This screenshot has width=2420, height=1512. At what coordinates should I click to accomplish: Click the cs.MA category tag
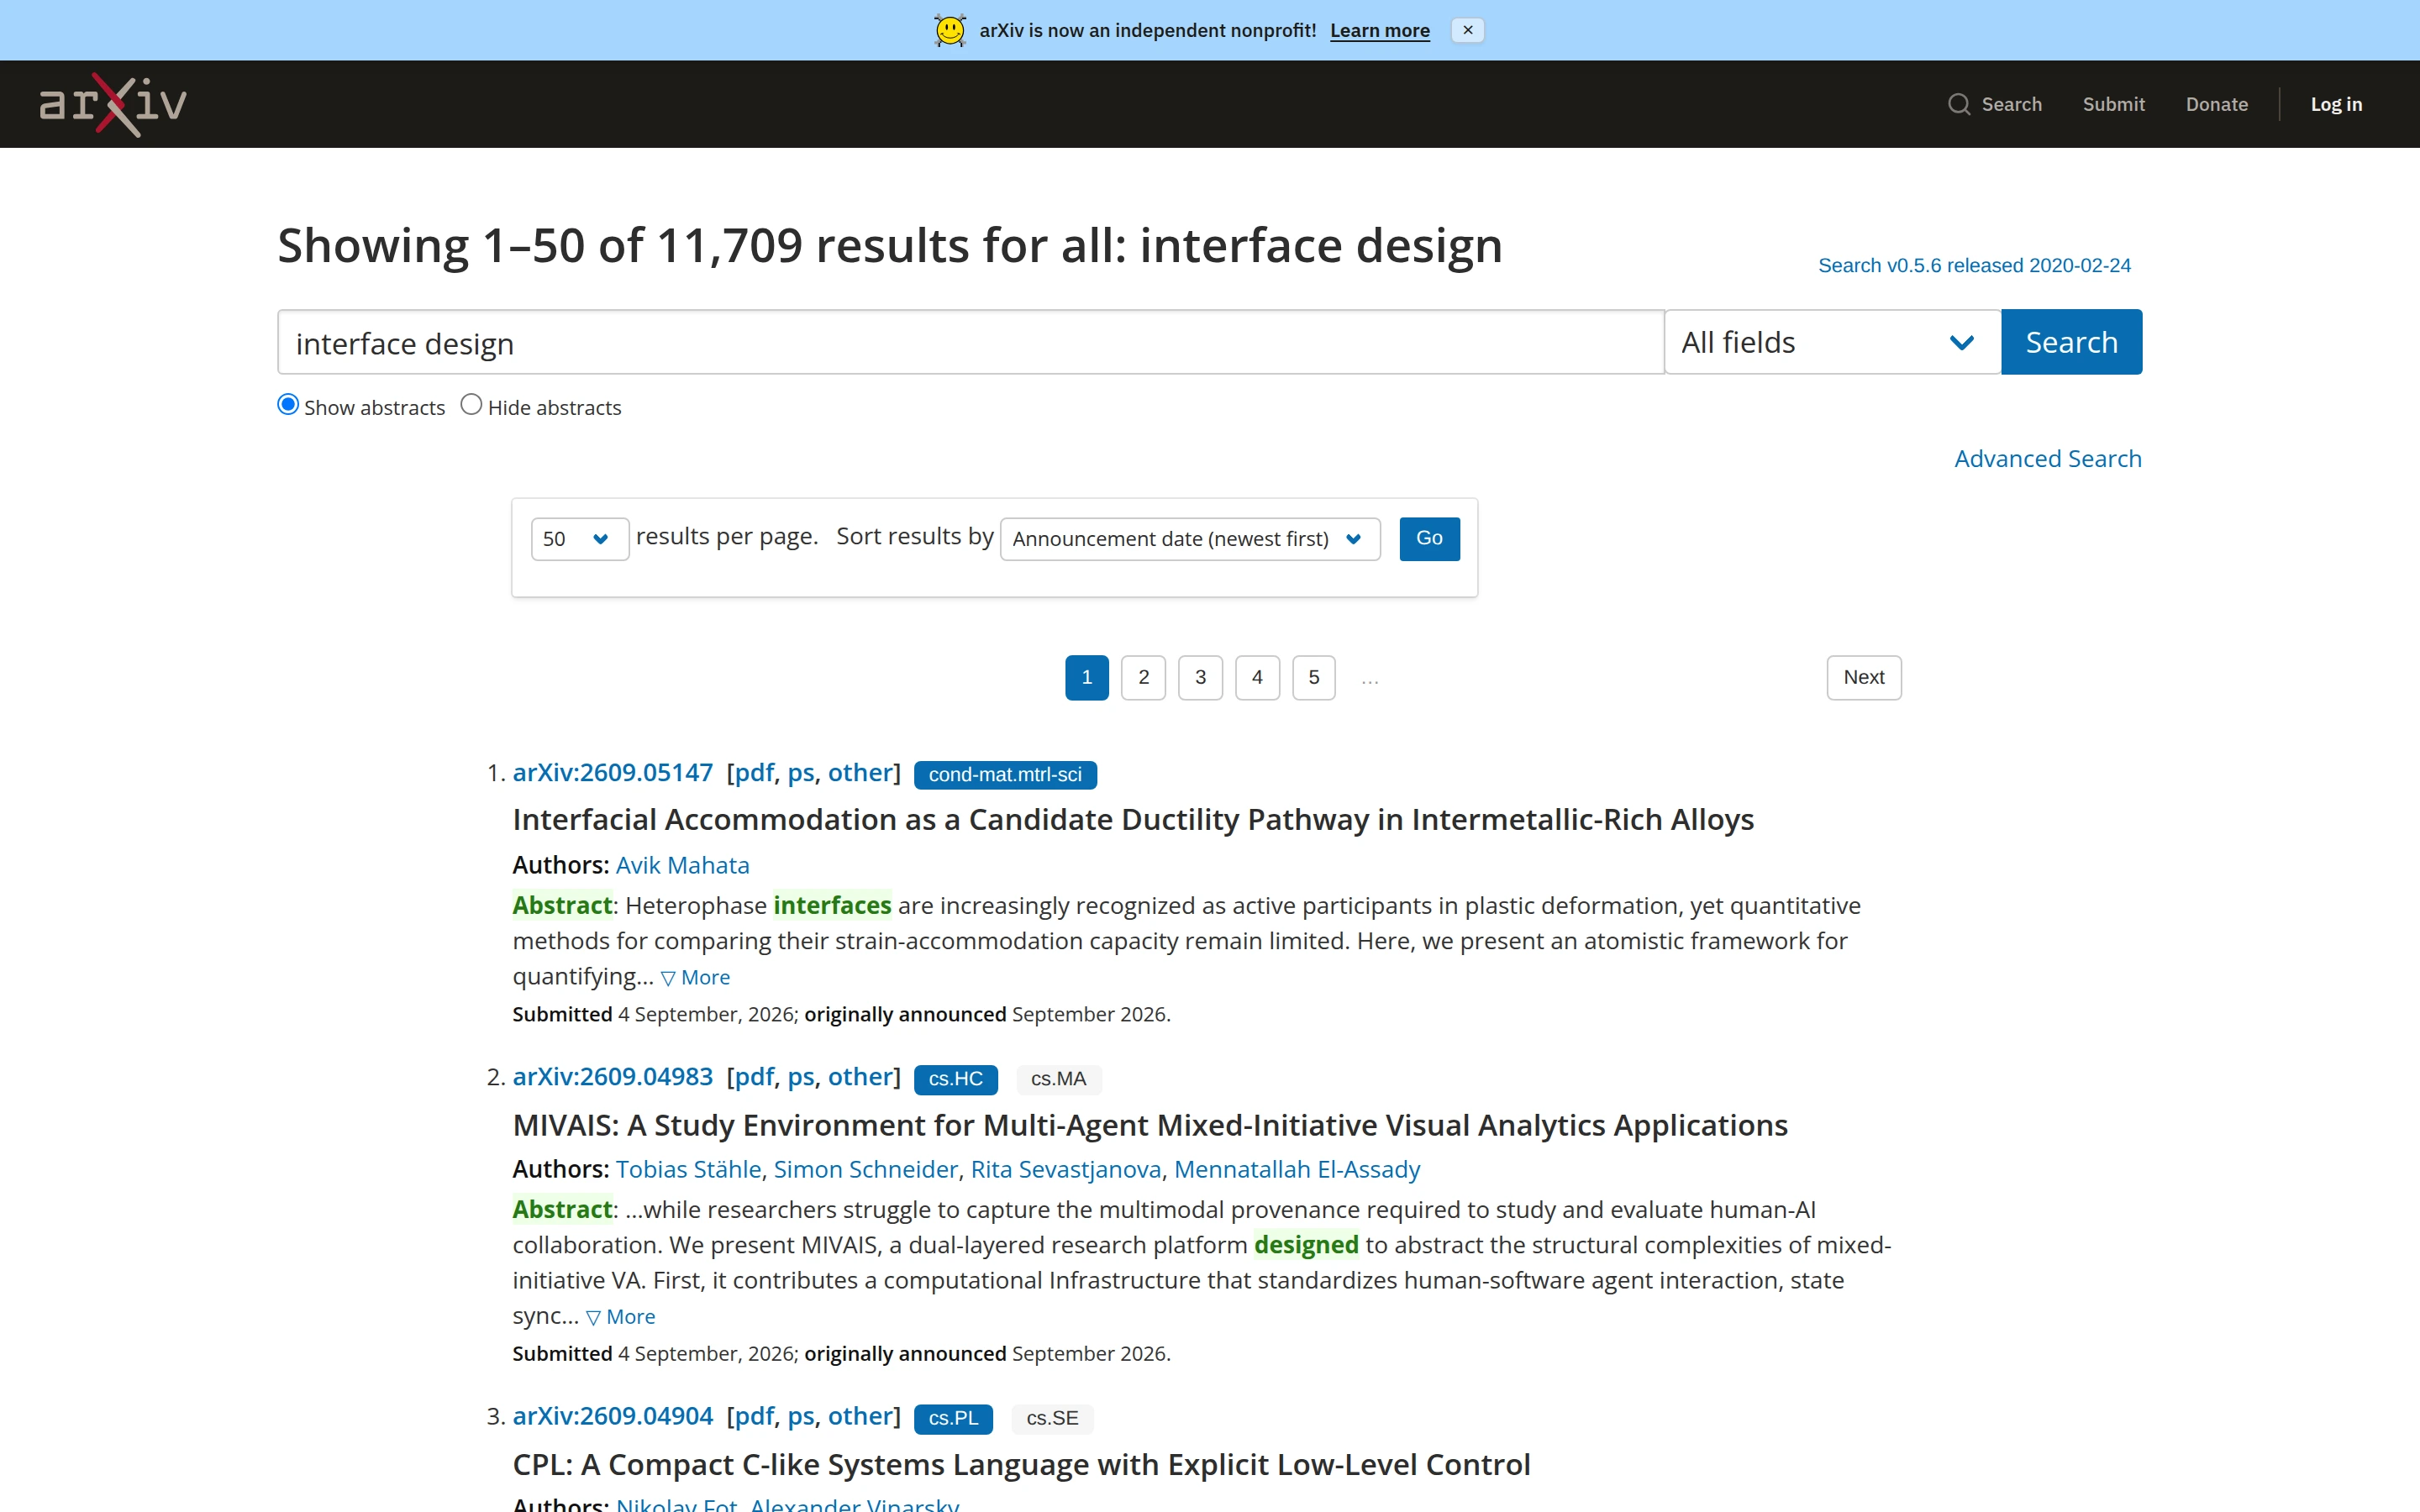(x=1058, y=1079)
